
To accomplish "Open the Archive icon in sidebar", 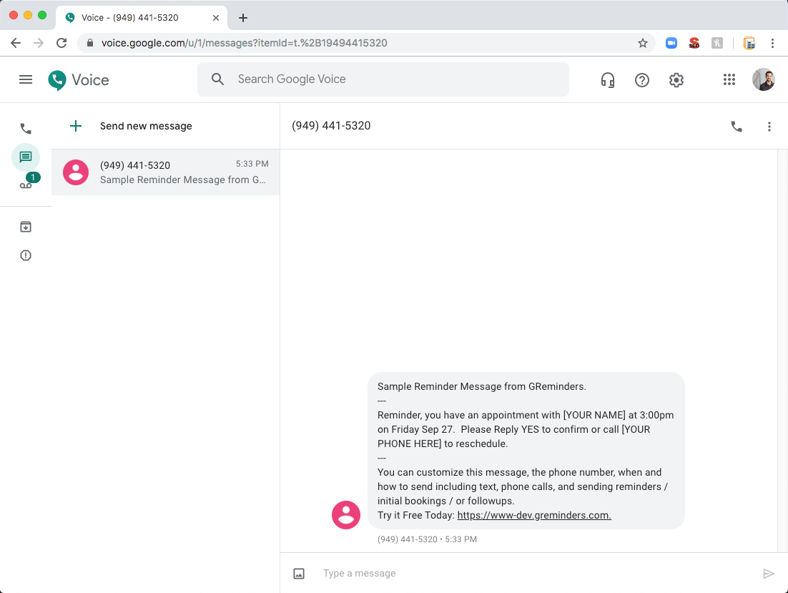I will point(26,227).
